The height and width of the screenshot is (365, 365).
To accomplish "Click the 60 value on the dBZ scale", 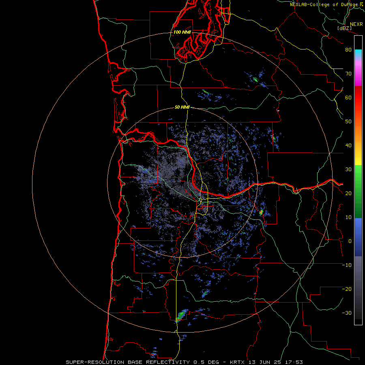I will click(x=348, y=97).
